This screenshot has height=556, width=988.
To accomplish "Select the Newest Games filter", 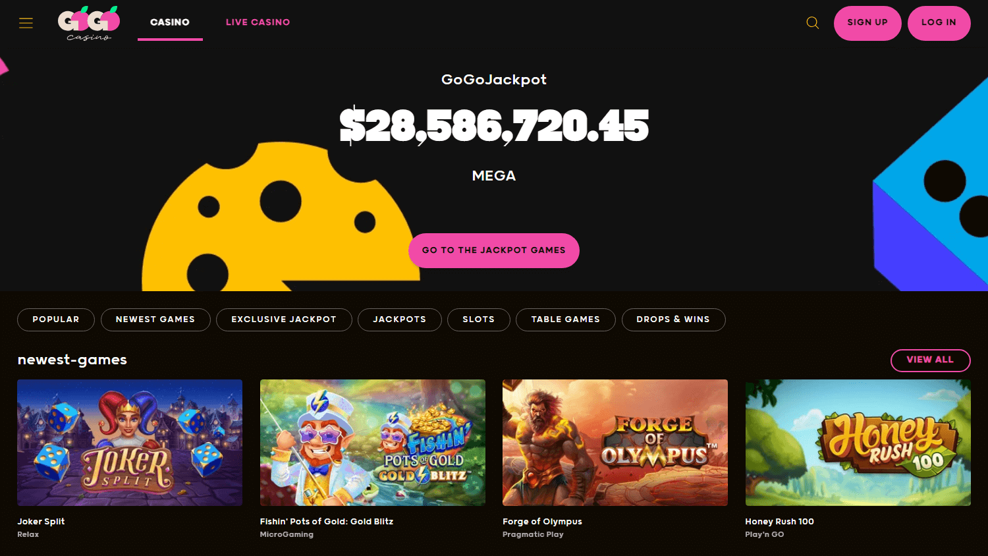I will (x=155, y=320).
